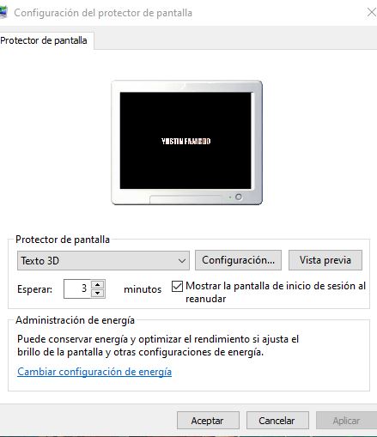Viewport: 377px width, 437px height.
Task: Click the screensaver settings window icon
Action: 3,13
